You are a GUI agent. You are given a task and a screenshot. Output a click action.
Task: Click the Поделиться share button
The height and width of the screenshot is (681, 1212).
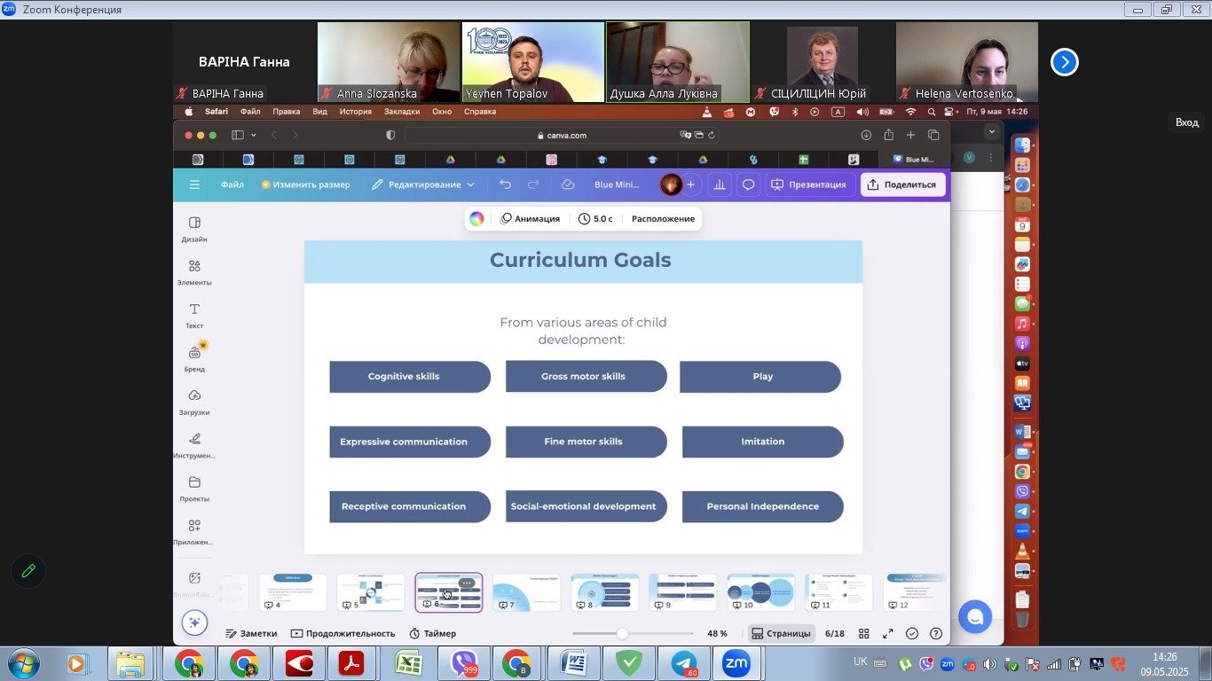[901, 184]
